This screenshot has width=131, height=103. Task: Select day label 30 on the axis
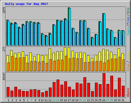(119, 100)
